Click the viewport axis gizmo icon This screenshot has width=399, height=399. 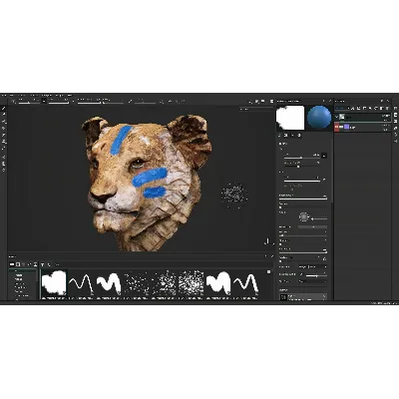(x=268, y=241)
